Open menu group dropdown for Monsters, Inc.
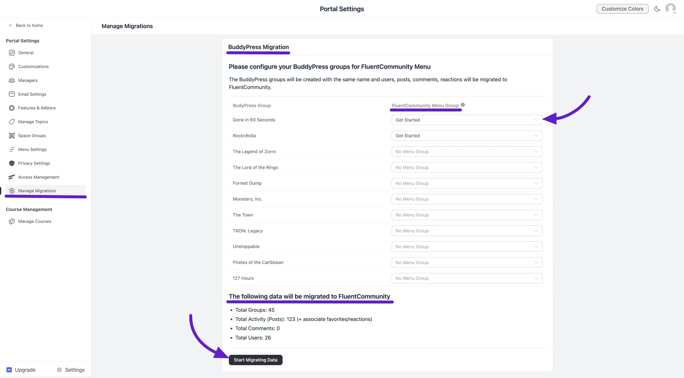Screen dimensions: 684x378 click(x=467, y=199)
